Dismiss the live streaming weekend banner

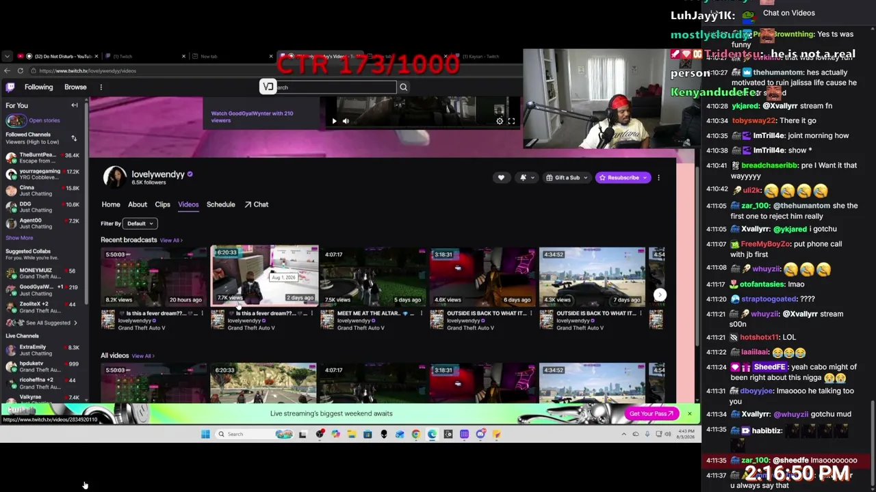click(689, 413)
